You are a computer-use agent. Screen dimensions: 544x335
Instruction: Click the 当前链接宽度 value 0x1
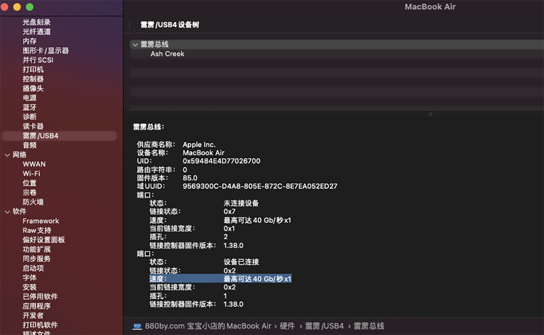click(x=229, y=228)
